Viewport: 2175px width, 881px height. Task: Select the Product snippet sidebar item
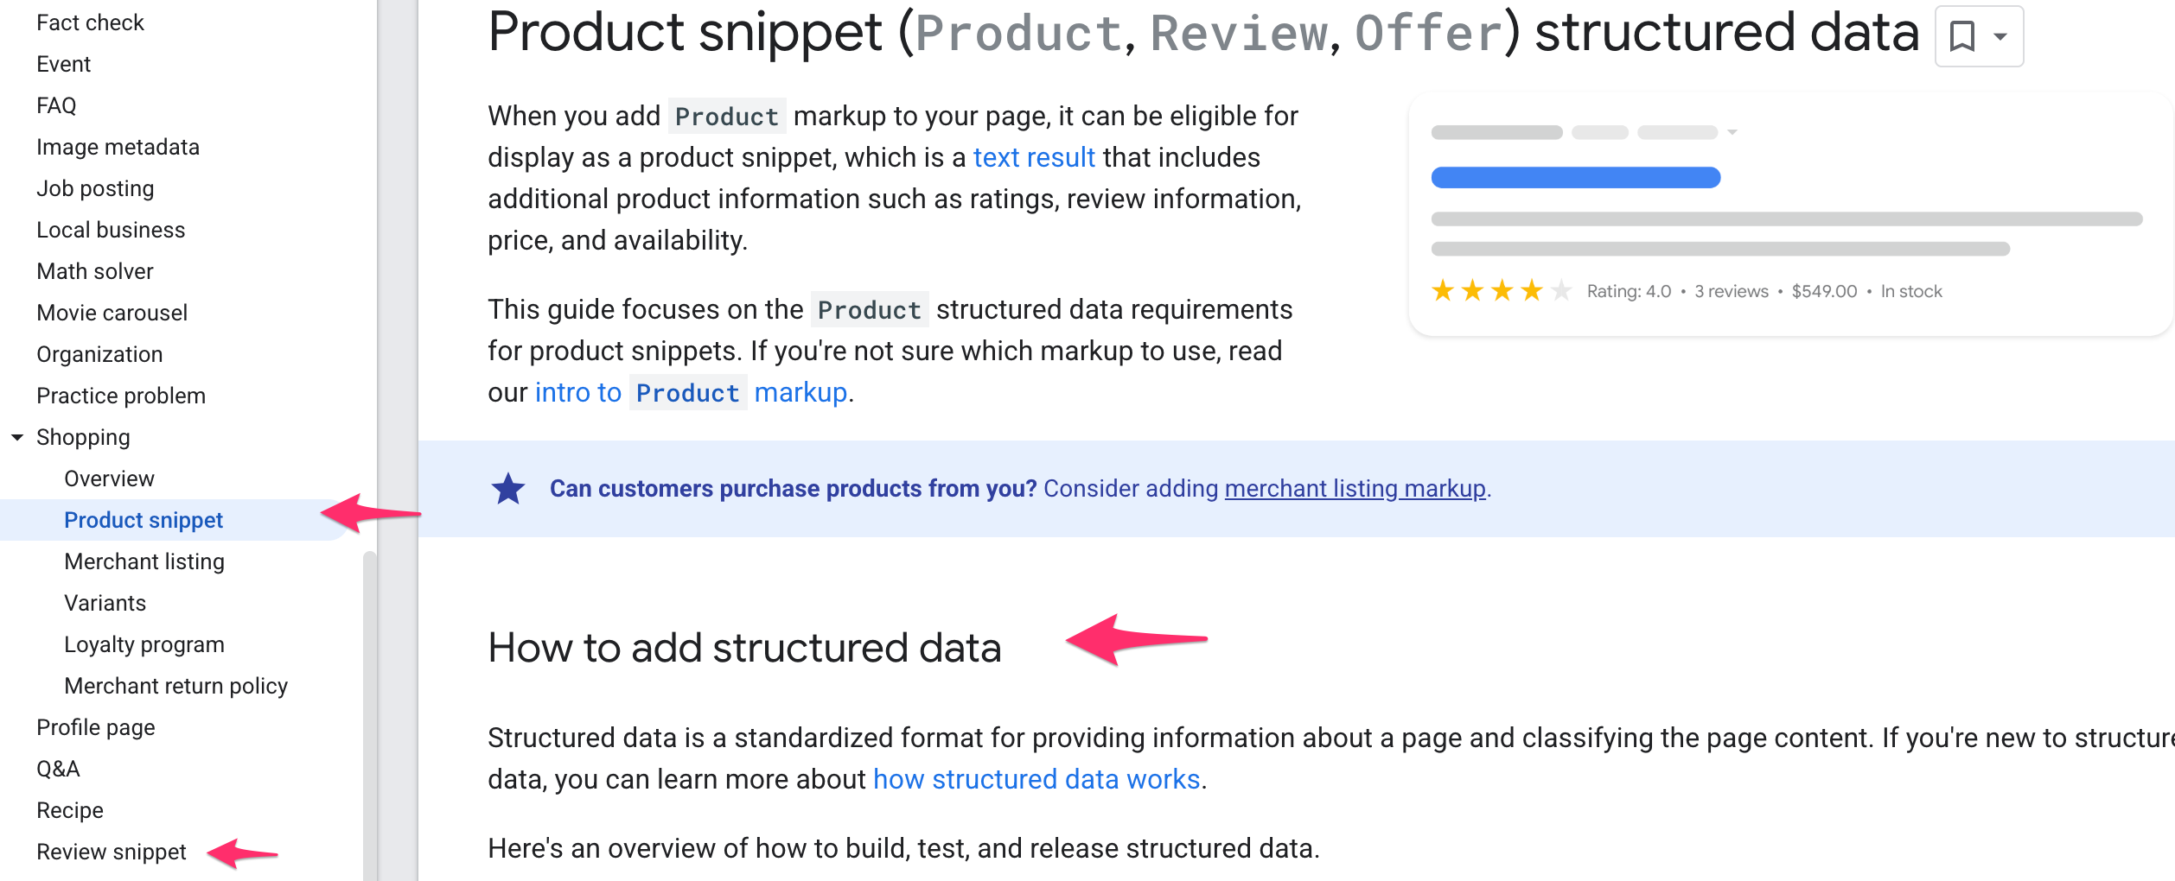point(144,520)
